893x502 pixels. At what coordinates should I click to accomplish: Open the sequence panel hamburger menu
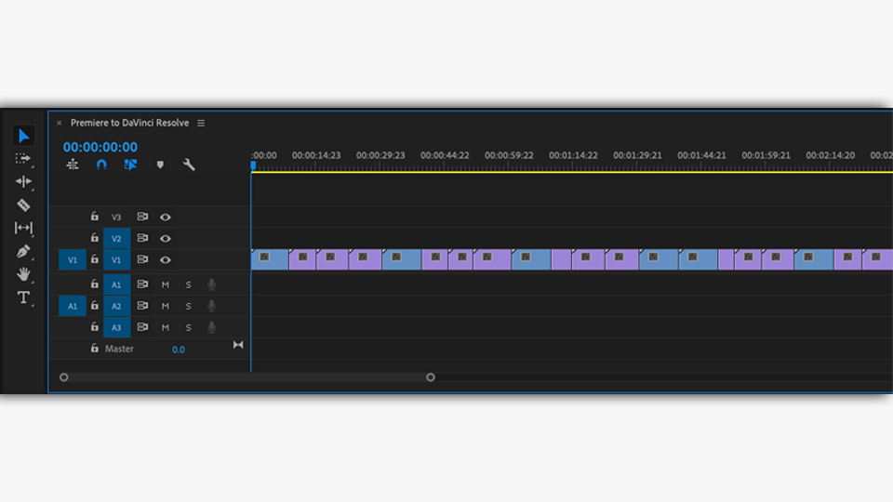(x=201, y=123)
